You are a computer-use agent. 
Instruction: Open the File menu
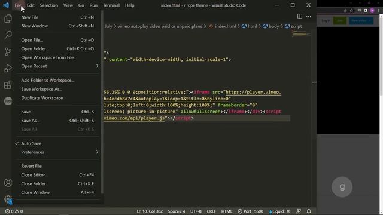pos(18,5)
